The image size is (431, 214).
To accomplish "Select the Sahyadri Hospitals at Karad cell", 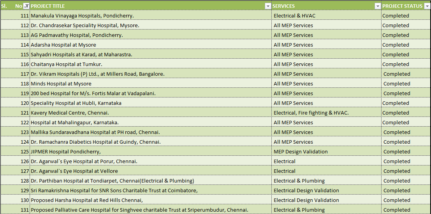I will [81, 55].
